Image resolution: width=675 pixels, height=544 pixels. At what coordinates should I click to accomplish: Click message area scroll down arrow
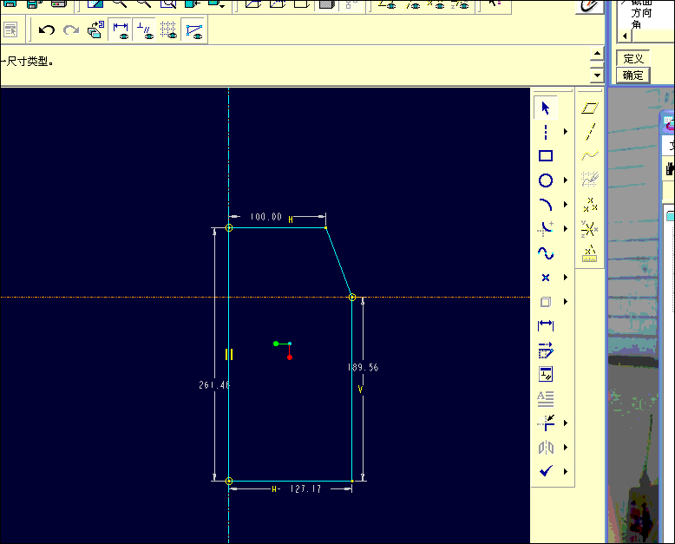click(597, 75)
